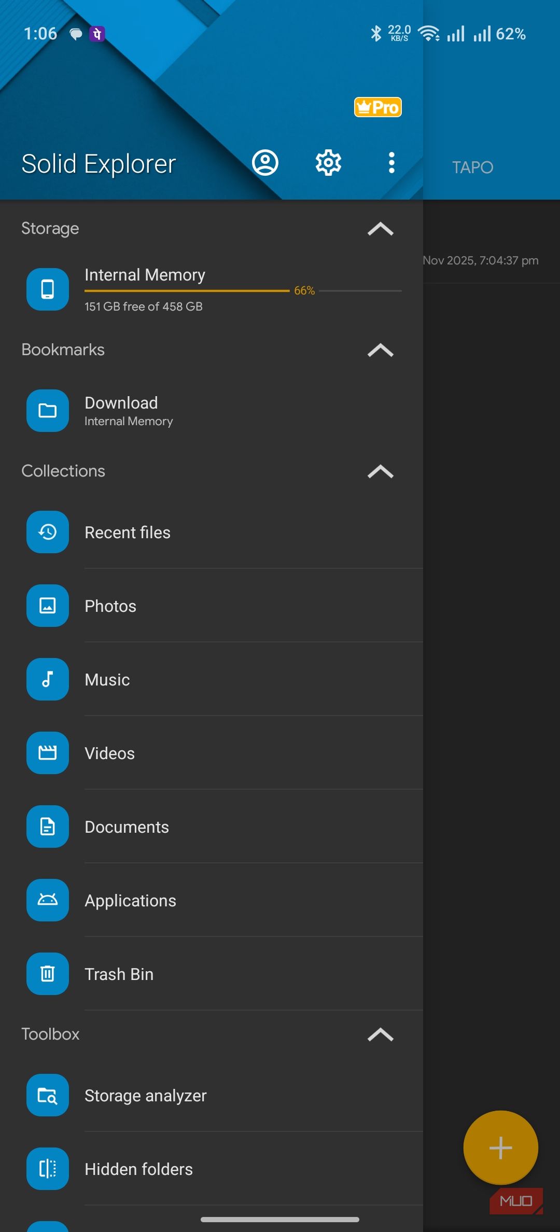560x1232 pixels.
Task: Open Internal Memory storage entry
Action: [212, 289]
